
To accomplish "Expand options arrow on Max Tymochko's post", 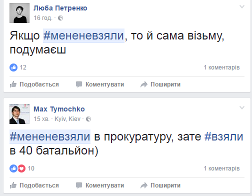I will coord(242,107).
